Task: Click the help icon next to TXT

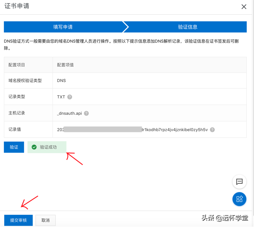Action: click(x=70, y=97)
